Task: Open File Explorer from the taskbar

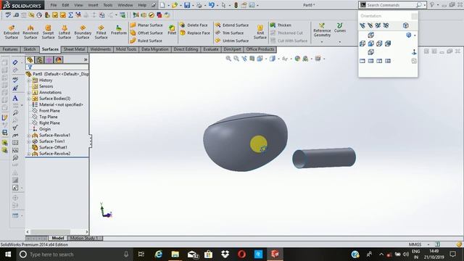Action: click(x=175, y=254)
